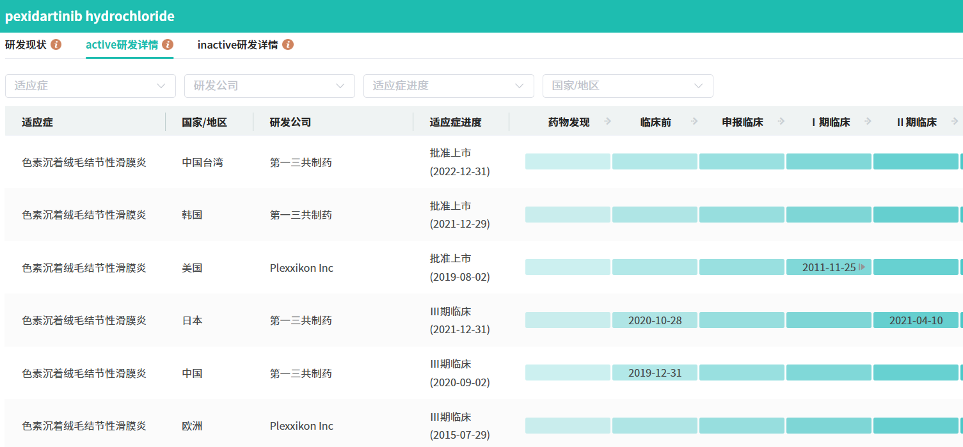The height and width of the screenshot is (447, 963).
Task: Click info icon beside 研发现状 tab
Action: [x=56, y=45]
